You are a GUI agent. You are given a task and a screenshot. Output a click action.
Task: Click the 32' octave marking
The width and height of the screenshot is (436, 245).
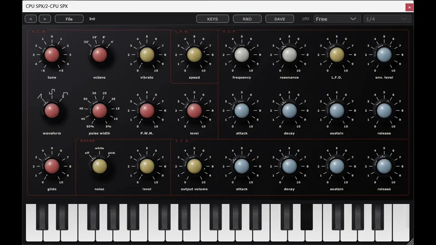[x=86, y=42]
